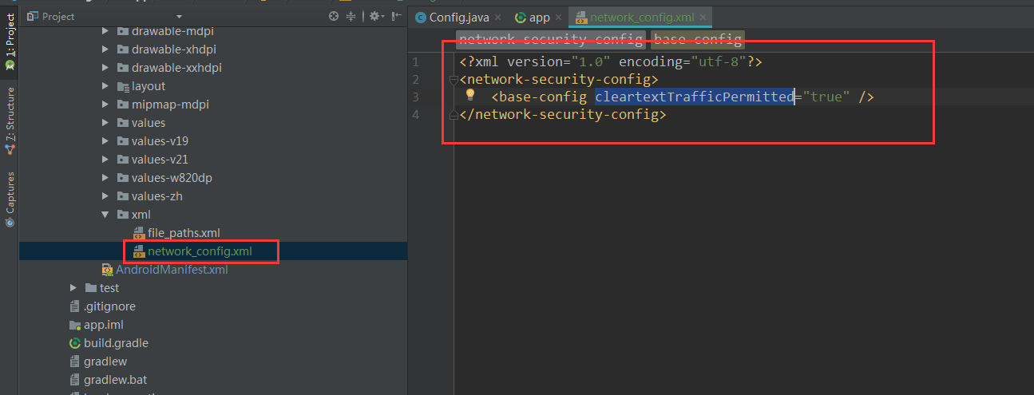Click the drawable-xxhdpi folder name
This screenshot has height=395, width=1034.
coord(176,68)
